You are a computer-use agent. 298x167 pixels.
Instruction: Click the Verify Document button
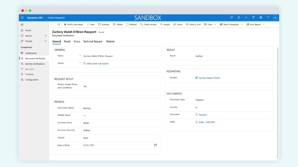(74, 25)
